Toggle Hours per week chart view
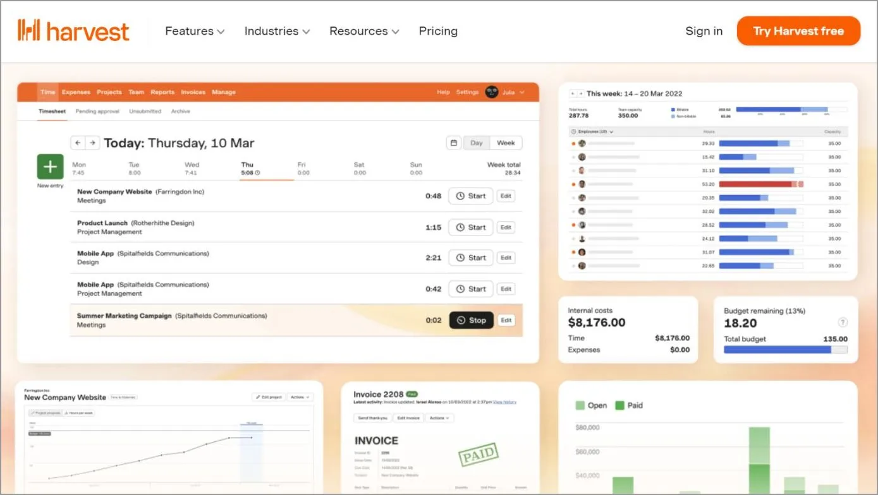878x495 pixels. pos(79,413)
